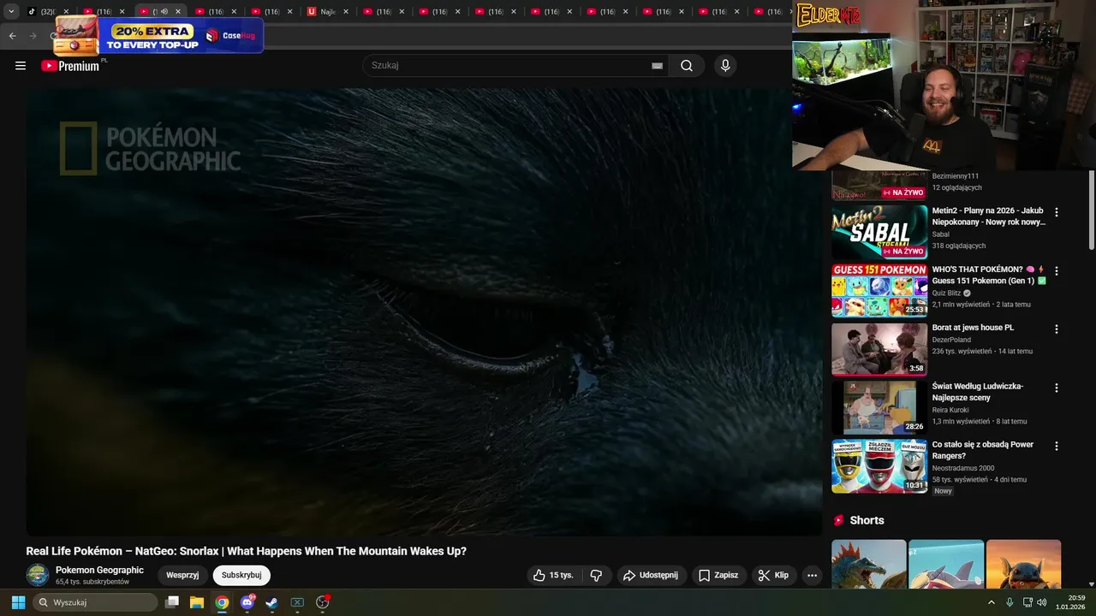Click microphone icon in system tray
This screenshot has width=1096, height=616.
(1010, 602)
